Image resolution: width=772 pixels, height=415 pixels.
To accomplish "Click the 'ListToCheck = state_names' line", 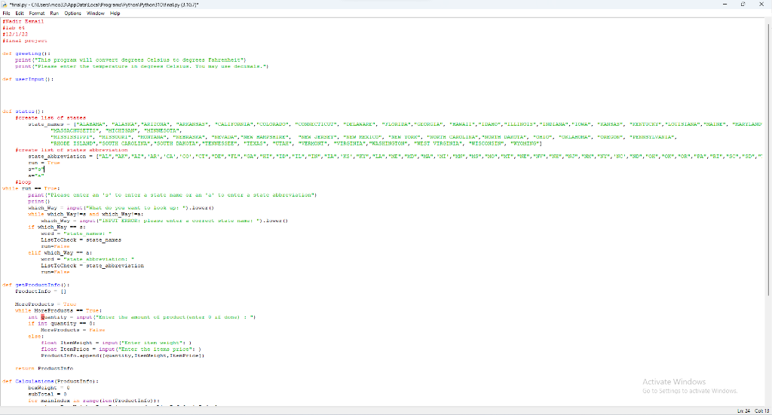I will 81,240.
